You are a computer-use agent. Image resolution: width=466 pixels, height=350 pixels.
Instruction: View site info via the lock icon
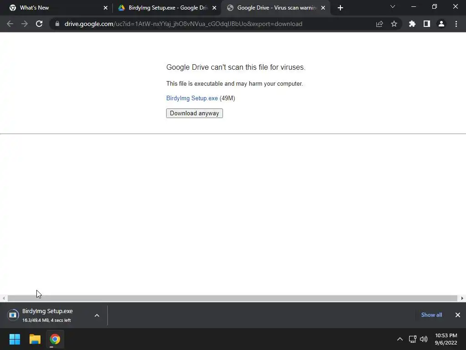coord(57,24)
